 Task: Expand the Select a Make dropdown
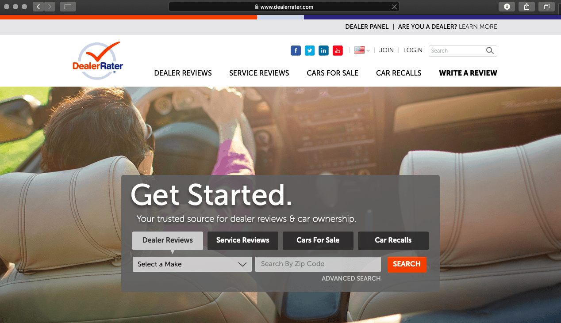click(x=192, y=264)
